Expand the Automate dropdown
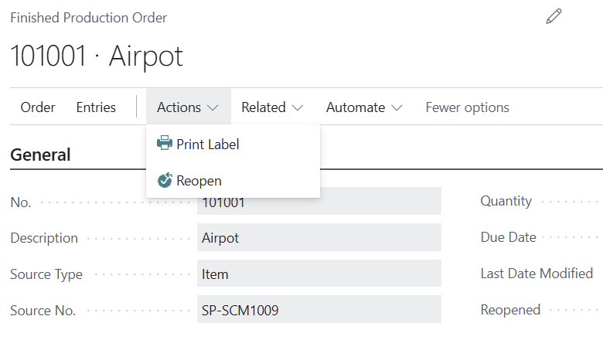 (364, 107)
